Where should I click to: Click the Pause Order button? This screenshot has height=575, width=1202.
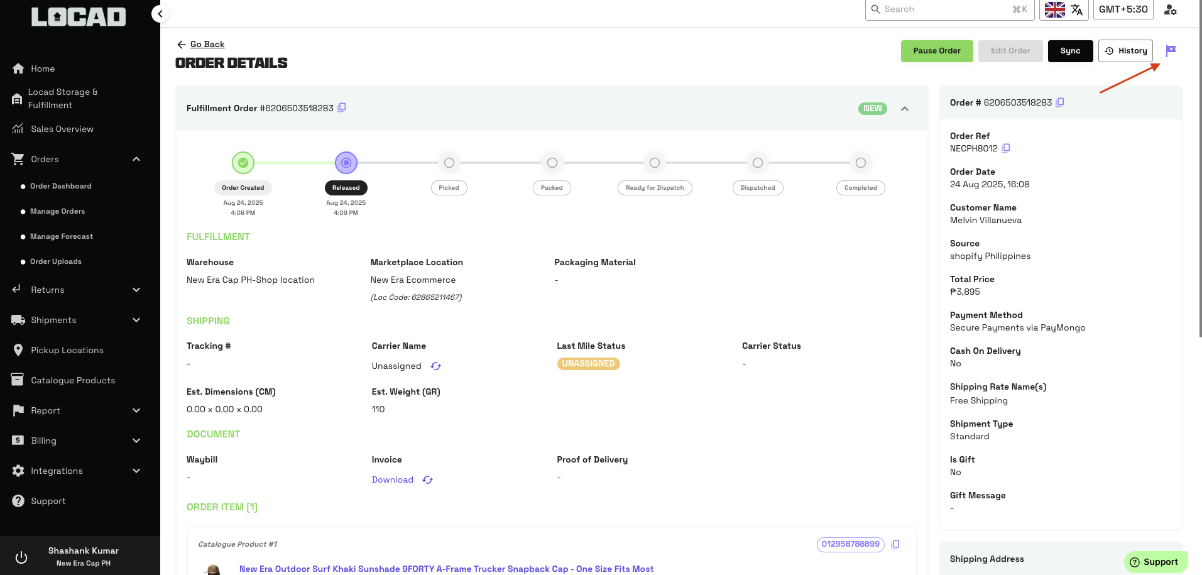click(937, 51)
